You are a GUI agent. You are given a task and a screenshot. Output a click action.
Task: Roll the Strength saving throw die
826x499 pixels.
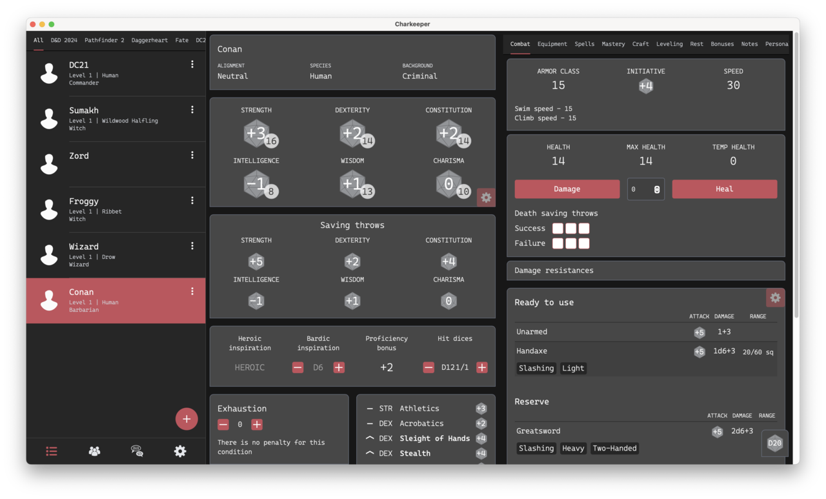pos(256,261)
